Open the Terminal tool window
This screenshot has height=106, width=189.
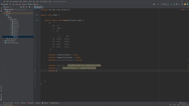click(x=45, y=103)
